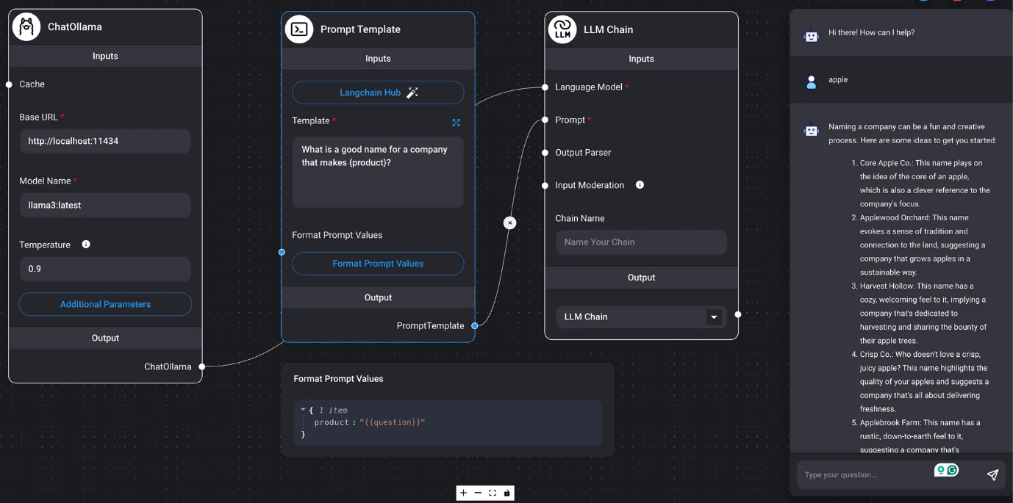The image size is (1013, 503).
Task: Click the Chain Name input field
Action: click(640, 242)
